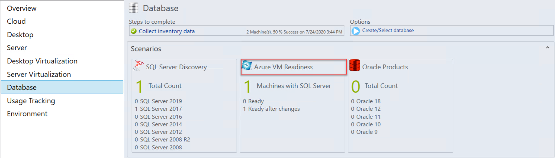This screenshot has width=555, height=158.
Task: Select Server in the left navigation
Action: tap(17, 48)
